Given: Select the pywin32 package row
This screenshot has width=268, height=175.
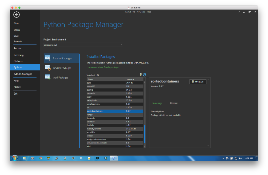Looking at the screenshot, I should 115,86.
